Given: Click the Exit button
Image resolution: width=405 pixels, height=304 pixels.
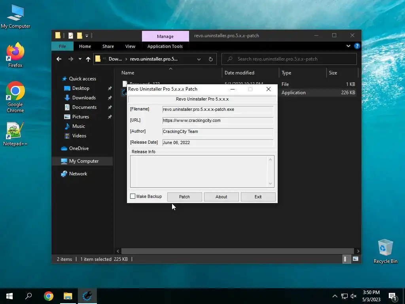Looking at the screenshot, I should [x=258, y=197].
